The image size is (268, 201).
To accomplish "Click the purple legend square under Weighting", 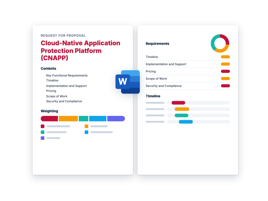I will coord(43,138).
